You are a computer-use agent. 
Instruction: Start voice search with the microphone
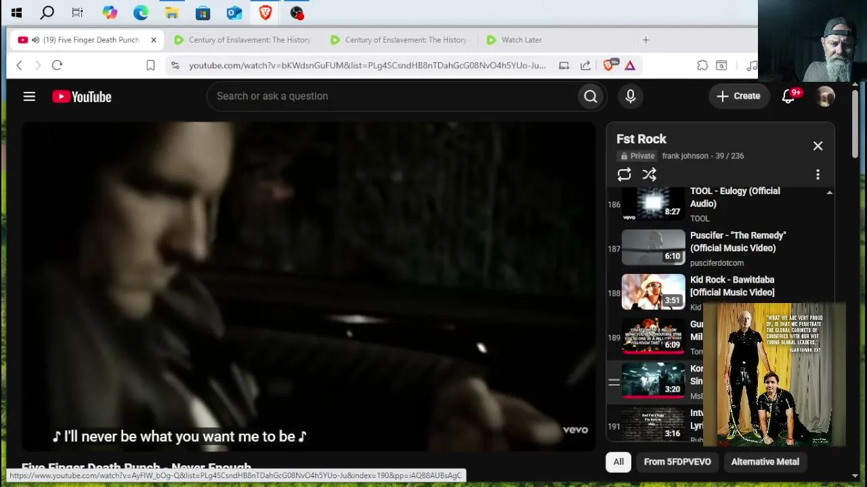pyautogui.click(x=631, y=97)
